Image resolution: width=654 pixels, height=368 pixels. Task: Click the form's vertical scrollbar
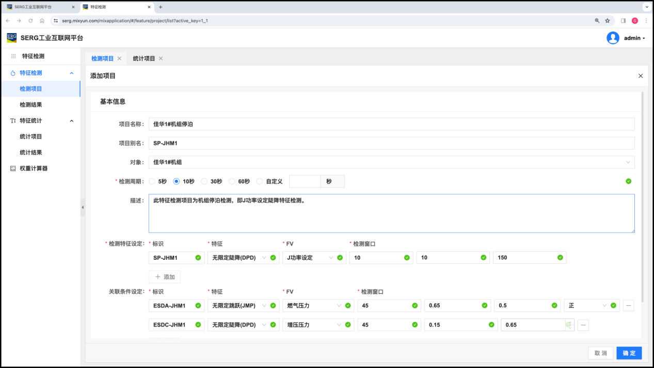[642, 196]
